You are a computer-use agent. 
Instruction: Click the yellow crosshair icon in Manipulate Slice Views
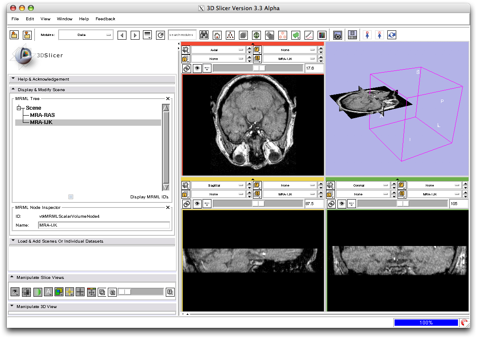tap(69, 292)
